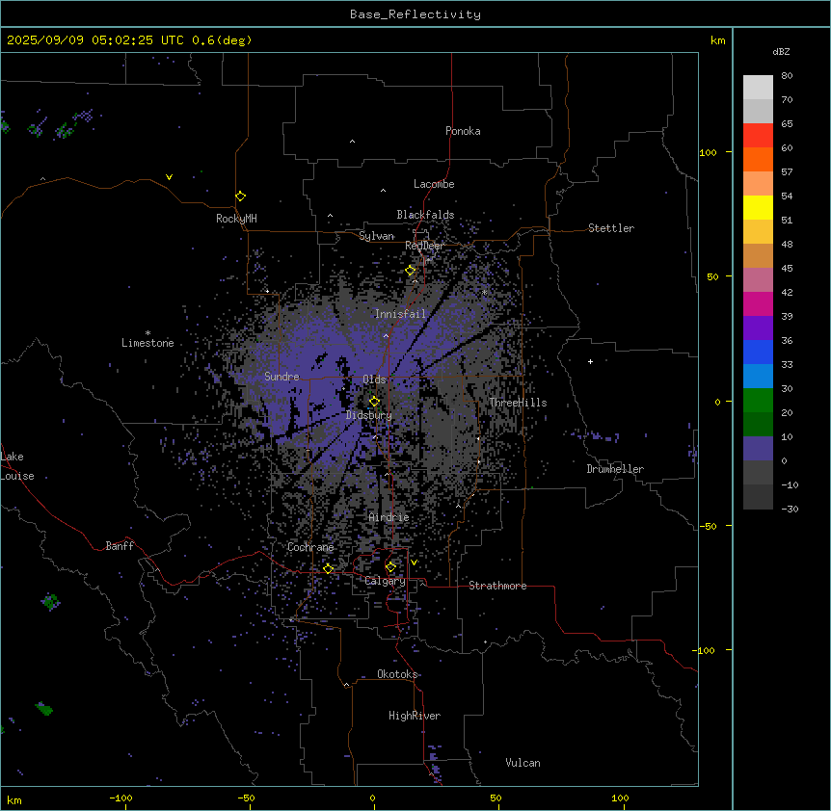
Task: Select the Limestone map label
Action: (x=147, y=343)
